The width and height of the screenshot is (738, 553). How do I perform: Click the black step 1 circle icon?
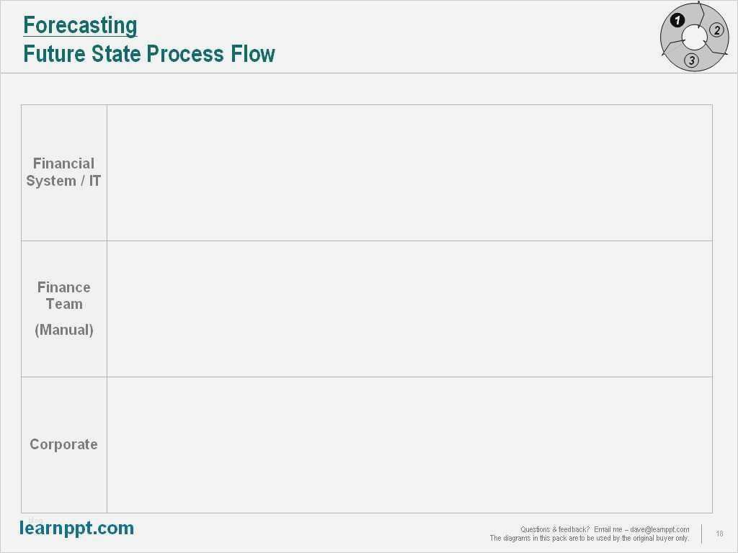677,20
